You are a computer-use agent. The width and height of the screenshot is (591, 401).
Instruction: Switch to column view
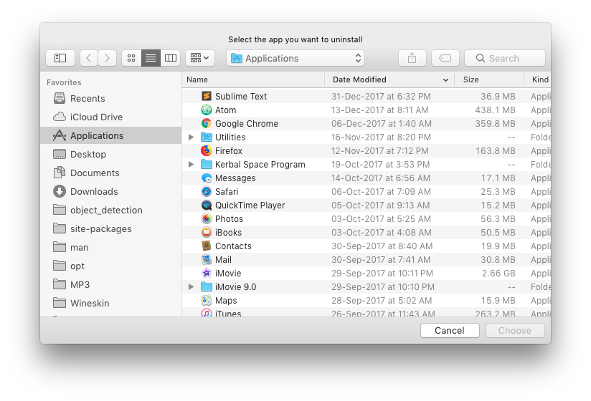tap(171, 58)
